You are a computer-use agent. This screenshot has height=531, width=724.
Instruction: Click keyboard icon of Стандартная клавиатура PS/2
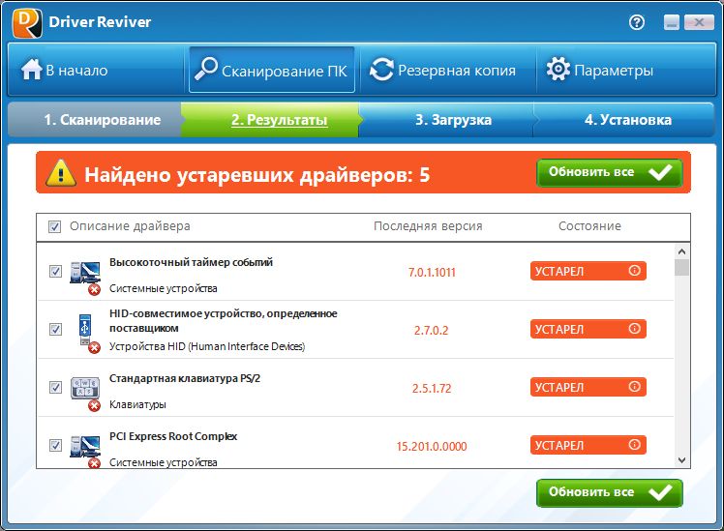85,388
